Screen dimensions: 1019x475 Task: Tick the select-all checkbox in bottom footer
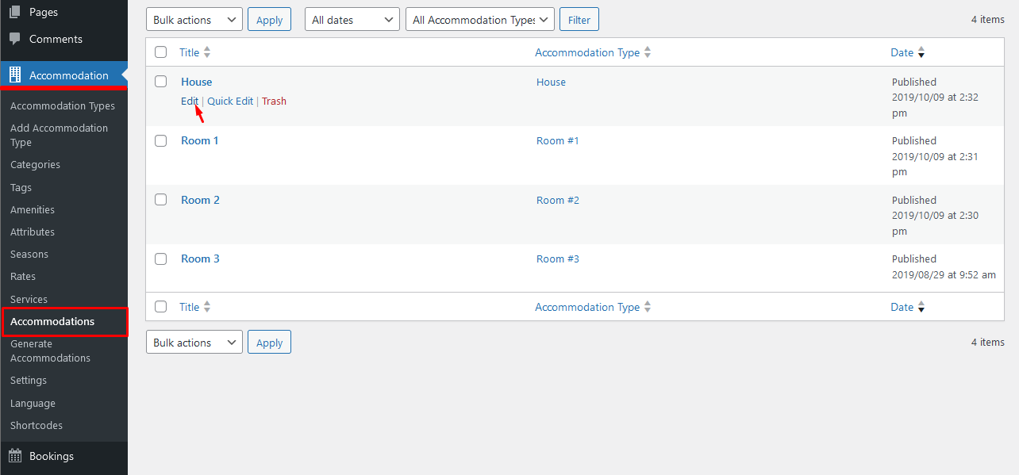tap(161, 307)
